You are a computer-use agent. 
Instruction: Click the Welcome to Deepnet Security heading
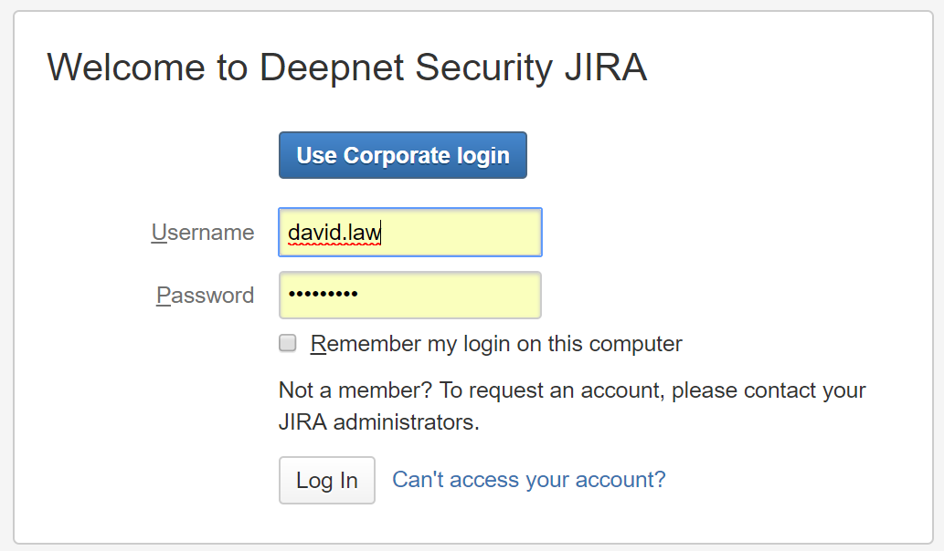pos(347,68)
